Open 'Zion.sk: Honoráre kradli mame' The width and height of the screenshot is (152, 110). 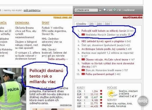click(103, 70)
